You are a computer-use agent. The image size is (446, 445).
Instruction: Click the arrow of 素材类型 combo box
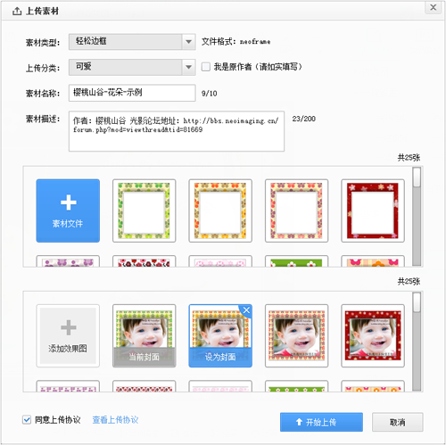click(x=188, y=42)
